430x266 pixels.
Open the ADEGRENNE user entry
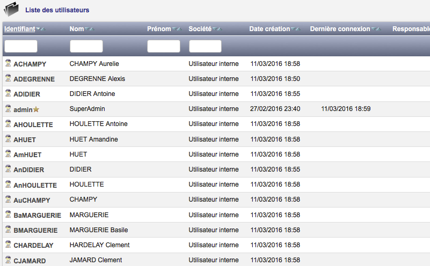pyautogui.click(x=34, y=79)
